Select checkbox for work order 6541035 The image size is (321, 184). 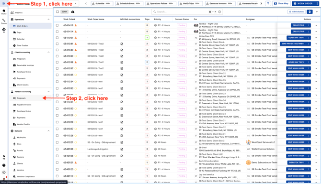57,75
